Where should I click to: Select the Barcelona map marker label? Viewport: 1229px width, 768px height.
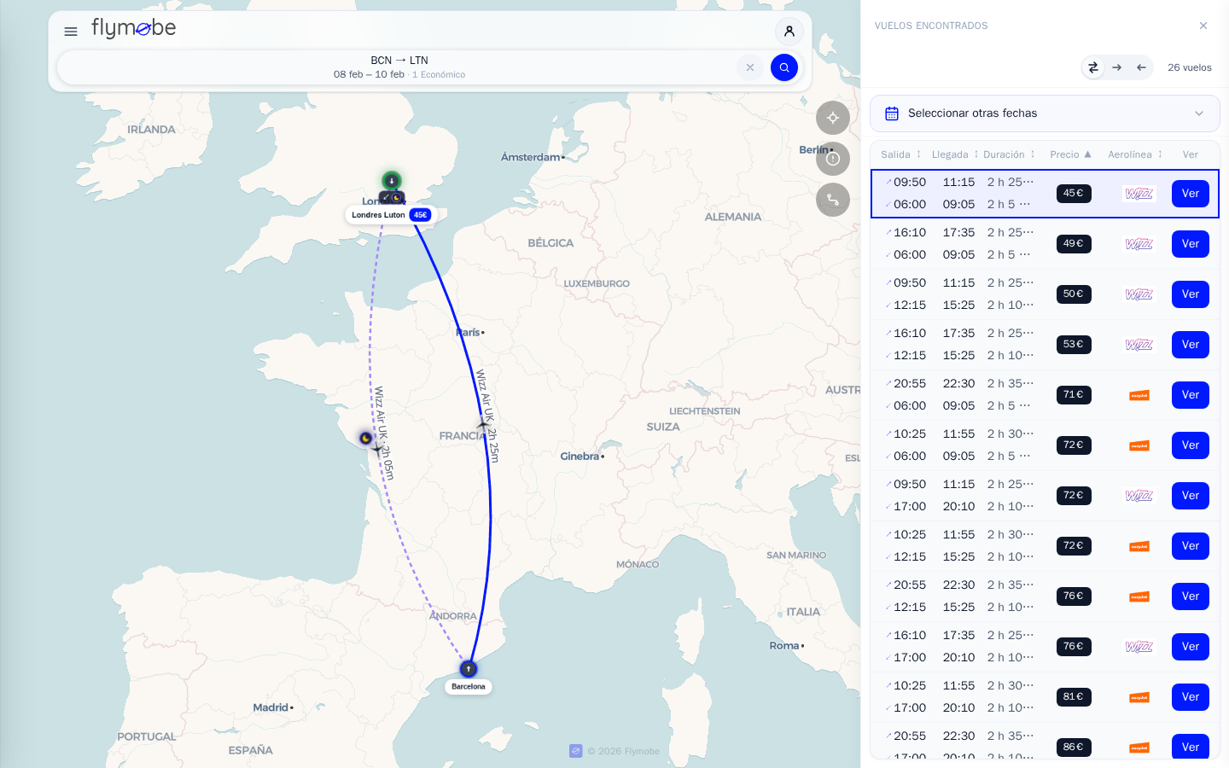(469, 686)
